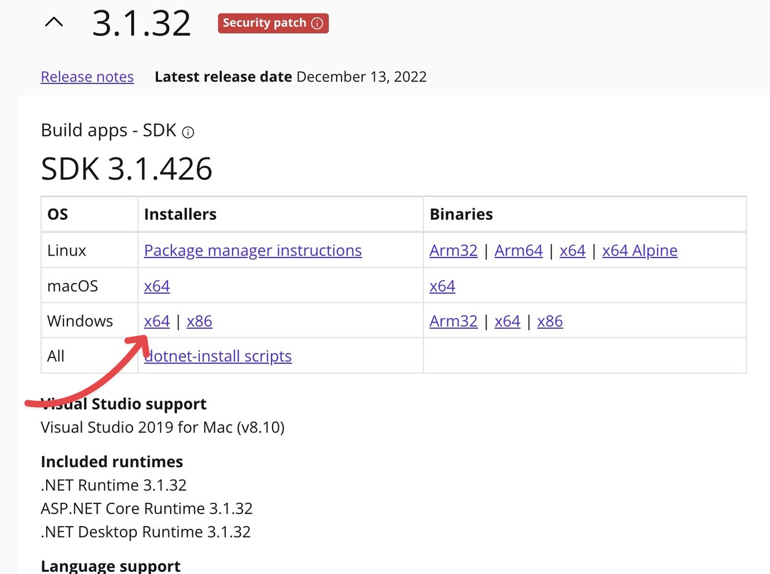770x574 pixels.
Task: Click the .NET Desktop Runtime 3.1.32 line
Action: pyautogui.click(x=146, y=532)
